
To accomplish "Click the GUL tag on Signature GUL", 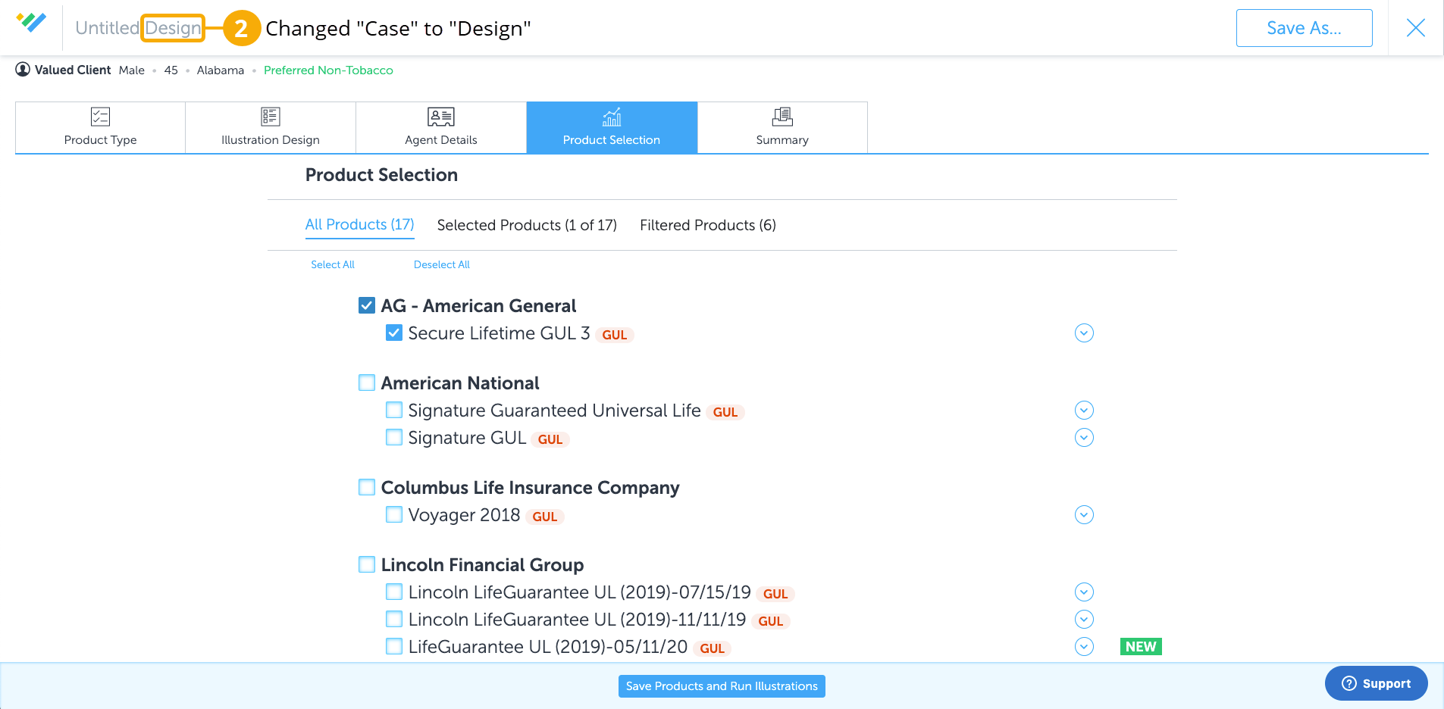I will click(550, 439).
